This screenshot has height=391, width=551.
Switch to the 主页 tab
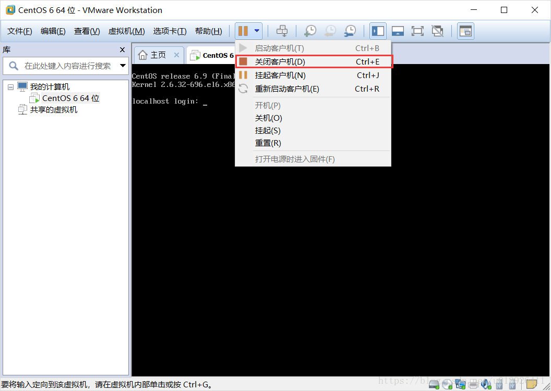click(x=158, y=55)
